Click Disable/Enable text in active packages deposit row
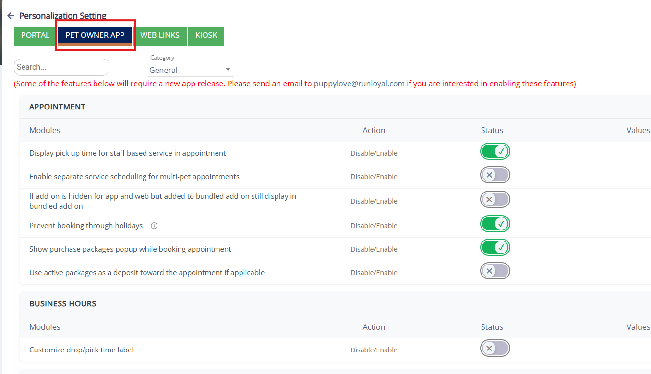 click(374, 273)
